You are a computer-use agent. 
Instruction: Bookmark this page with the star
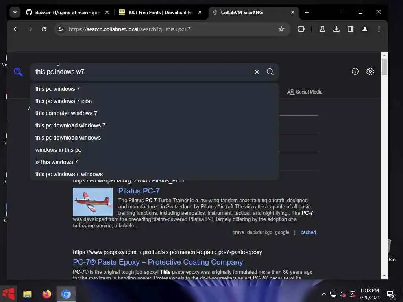pos(281,29)
